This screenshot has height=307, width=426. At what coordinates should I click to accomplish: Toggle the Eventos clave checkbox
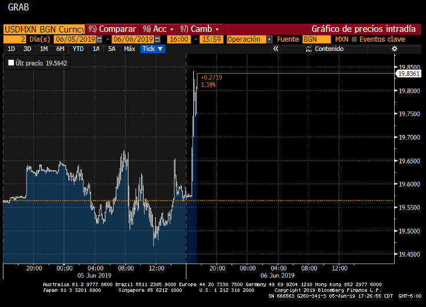pyautogui.click(x=354, y=39)
